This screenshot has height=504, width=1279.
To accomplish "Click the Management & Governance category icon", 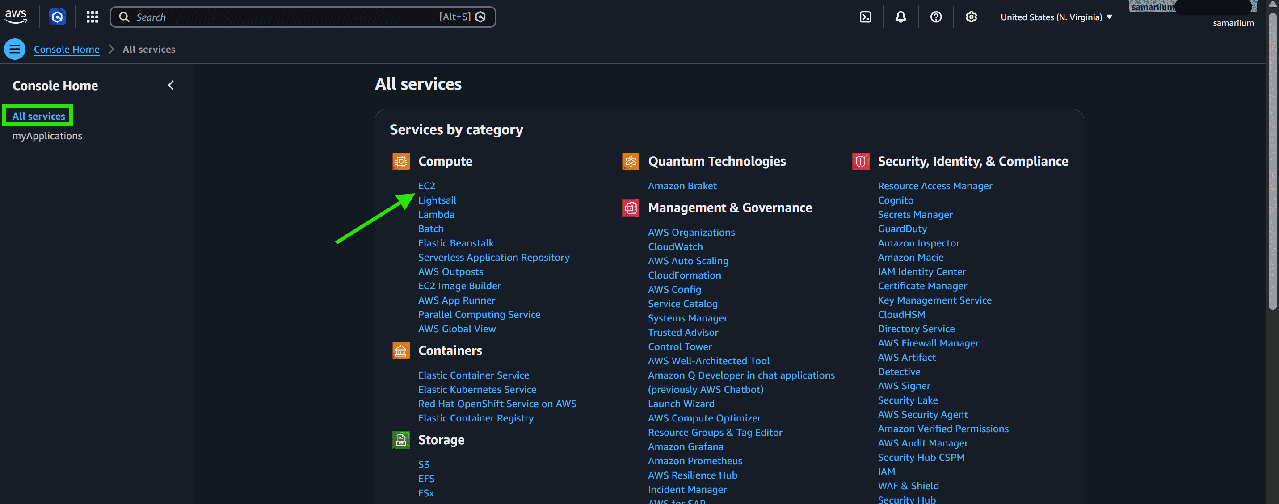I will point(631,208).
